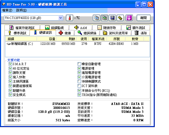Switch to the 額外測試 tab
Screen dimensions: 169x135
click(136, 28)
